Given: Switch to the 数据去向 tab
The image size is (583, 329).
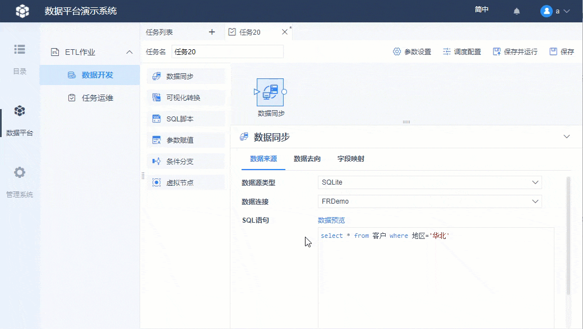Looking at the screenshot, I should [x=307, y=159].
